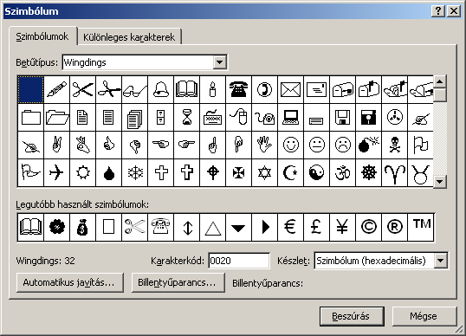The height and width of the screenshot is (336, 466).
Task: Pick the money bag from recent symbols
Action: pyautogui.click(x=83, y=227)
